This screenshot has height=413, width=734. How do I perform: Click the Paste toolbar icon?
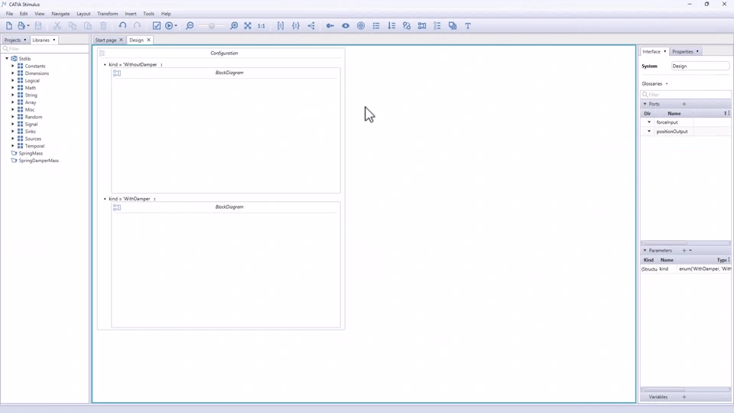coord(88,26)
